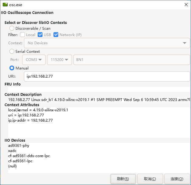Image resolution: width=191 pixels, height=185 pixels.
Task: Open the Context dropdown showing No Devices
Action: click(107, 43)
